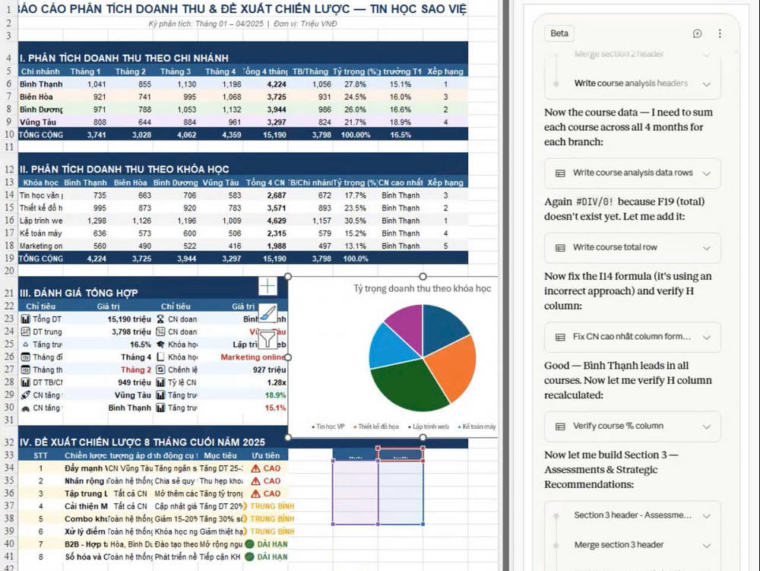Click the green circle icon in row 40 DÀI HẠN
This screenshot has height=571, width=760.
pyautogui.click(x=249, y=544)
